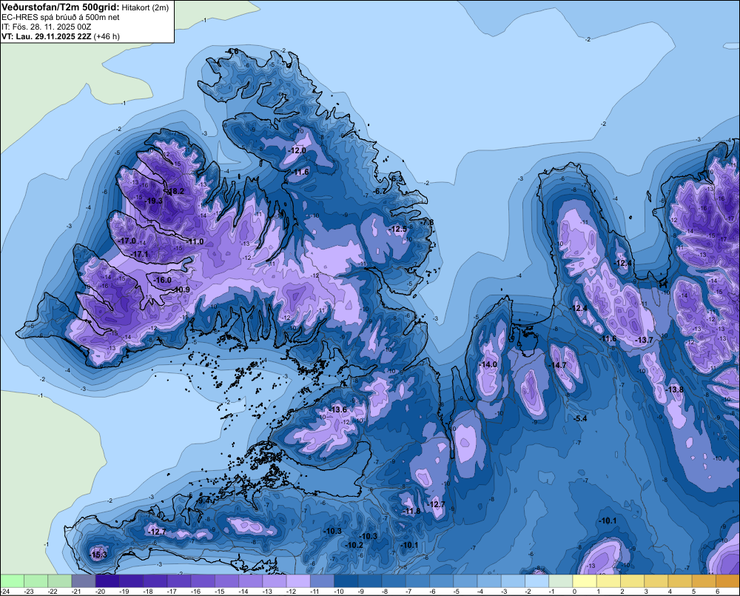
Task: Click the -10.2 temperature value
Action: (x=354, y=545)
